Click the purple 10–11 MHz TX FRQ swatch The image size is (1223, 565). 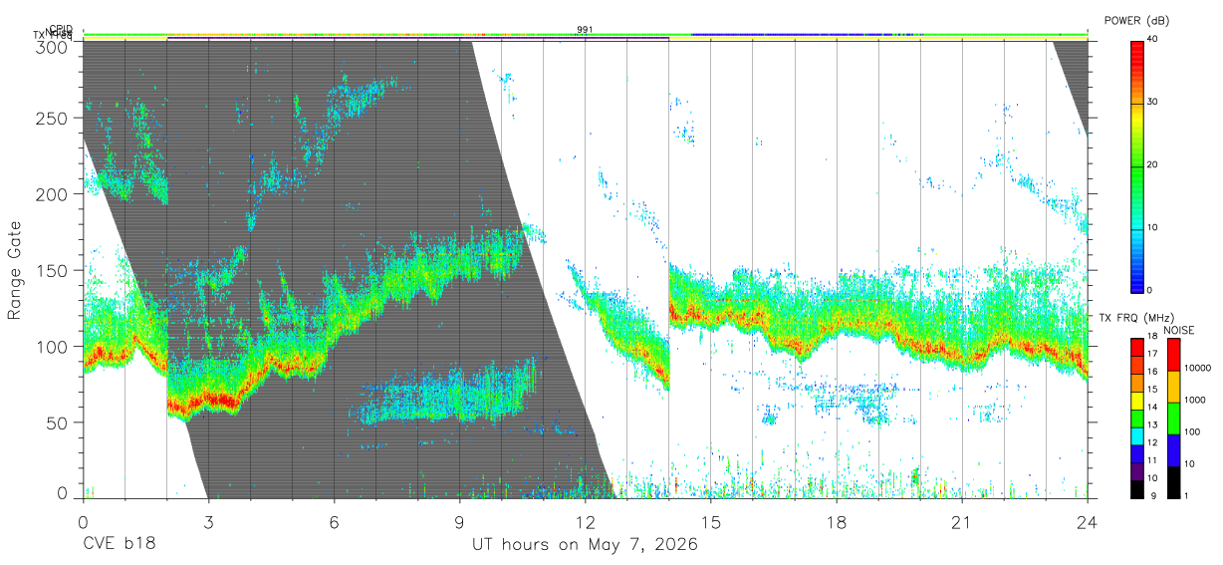(x=1136, y=469)
